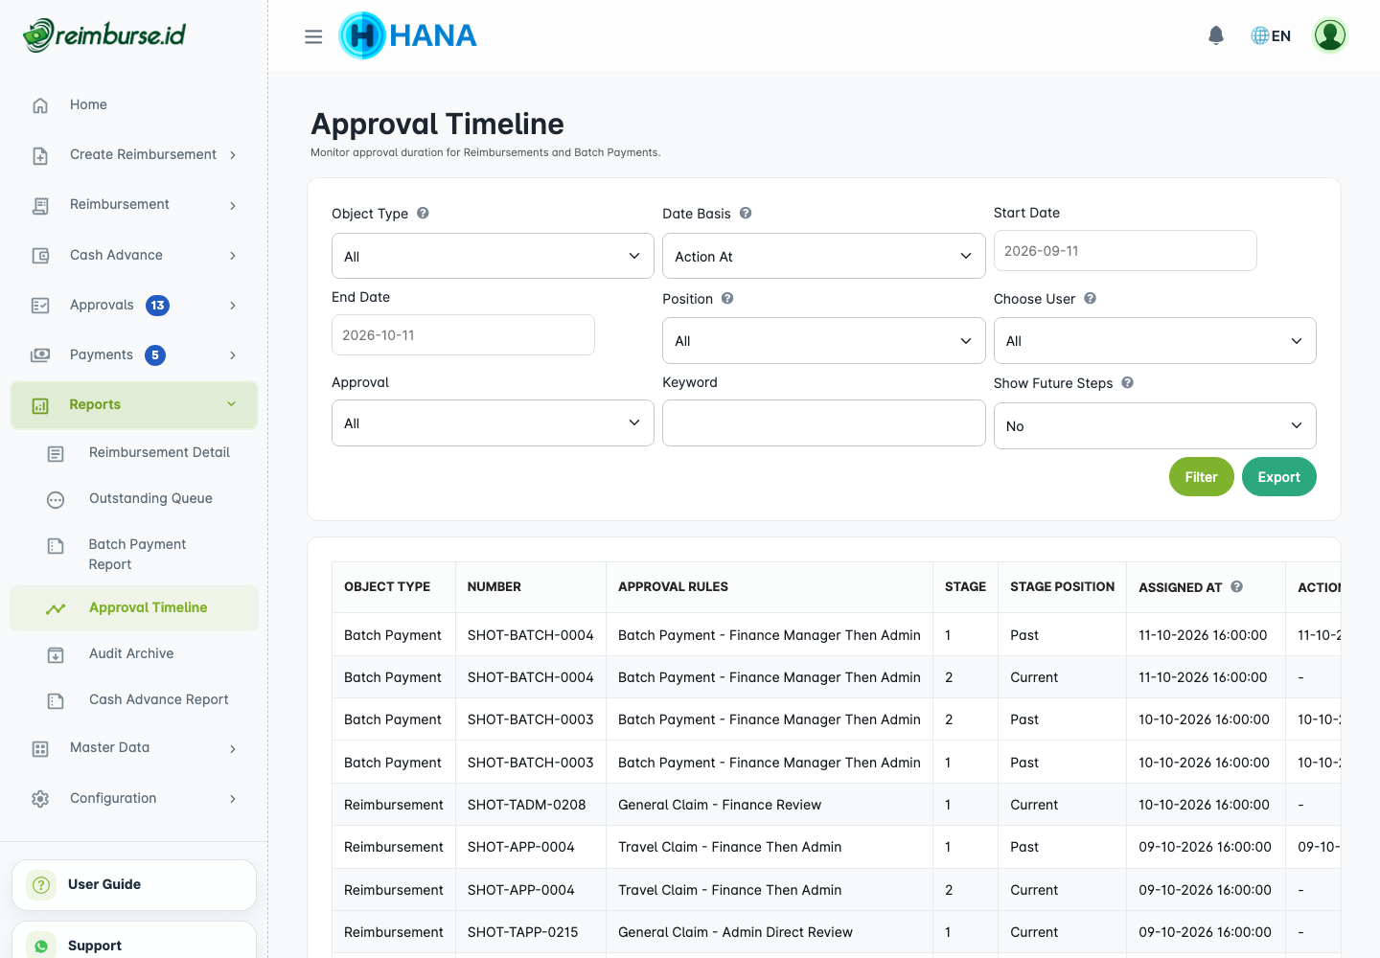This screenshot has width=1380, height=958.
Task: Click the Choose User help icon
Action: [x=1091, y=298]
